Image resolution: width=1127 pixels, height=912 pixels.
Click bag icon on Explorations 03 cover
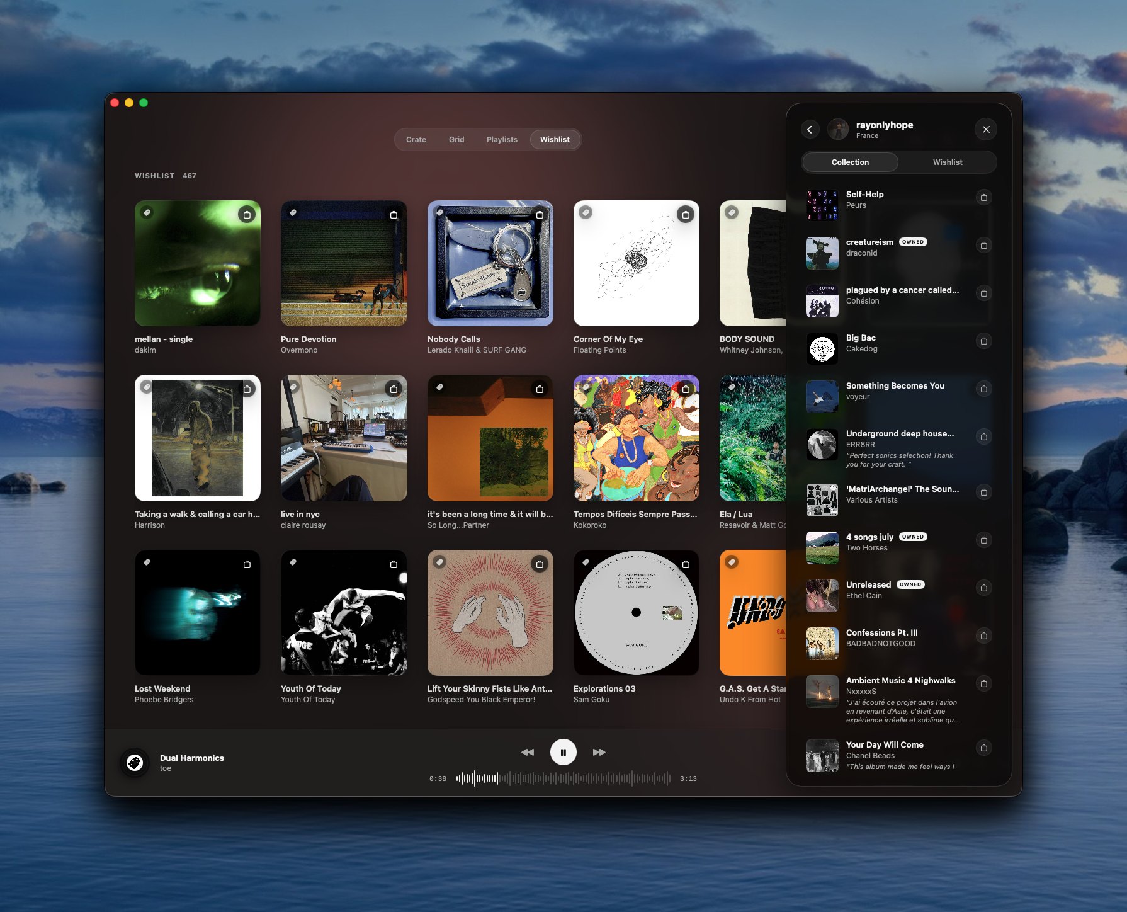click(x=686, y=564)
